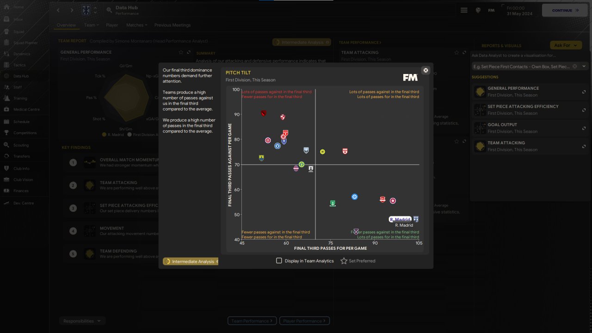Star the top Team Attacking panel
Image resolution: width=592 pixels, height=333 pixels.
[456, 52]
